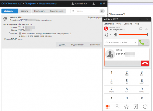The height and width of the screenshot is (111, 153).
Task: Hang up the call with the red button
Action: tap(145, 64)
